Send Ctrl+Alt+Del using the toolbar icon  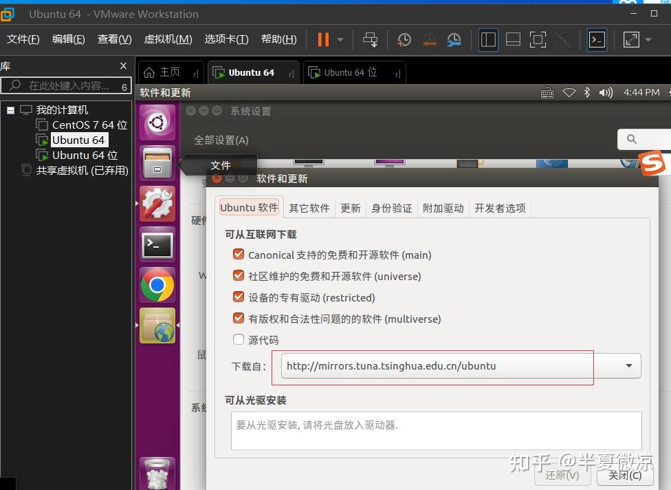(x=371, y=39)
